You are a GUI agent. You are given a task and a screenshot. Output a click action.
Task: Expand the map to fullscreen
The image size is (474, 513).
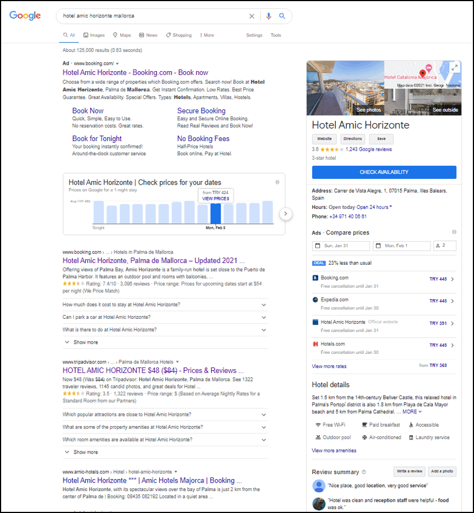pos(455,66)
